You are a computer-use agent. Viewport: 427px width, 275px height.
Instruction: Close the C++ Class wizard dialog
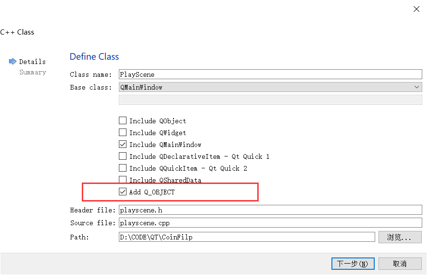[x=416, y=9]
